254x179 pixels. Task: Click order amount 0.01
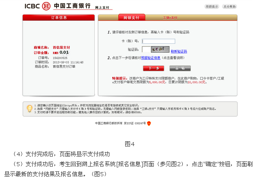point(64,52)
